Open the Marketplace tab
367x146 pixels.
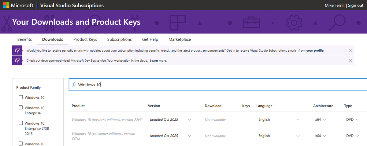180,39
